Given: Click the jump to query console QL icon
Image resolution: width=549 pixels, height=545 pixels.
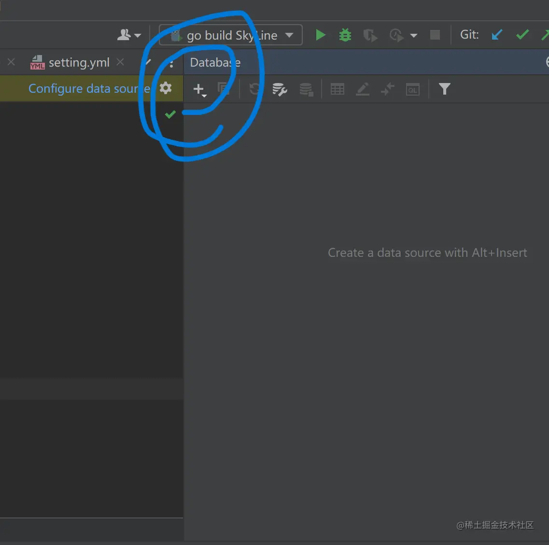Looking at the screenshot, I should 413,89.
